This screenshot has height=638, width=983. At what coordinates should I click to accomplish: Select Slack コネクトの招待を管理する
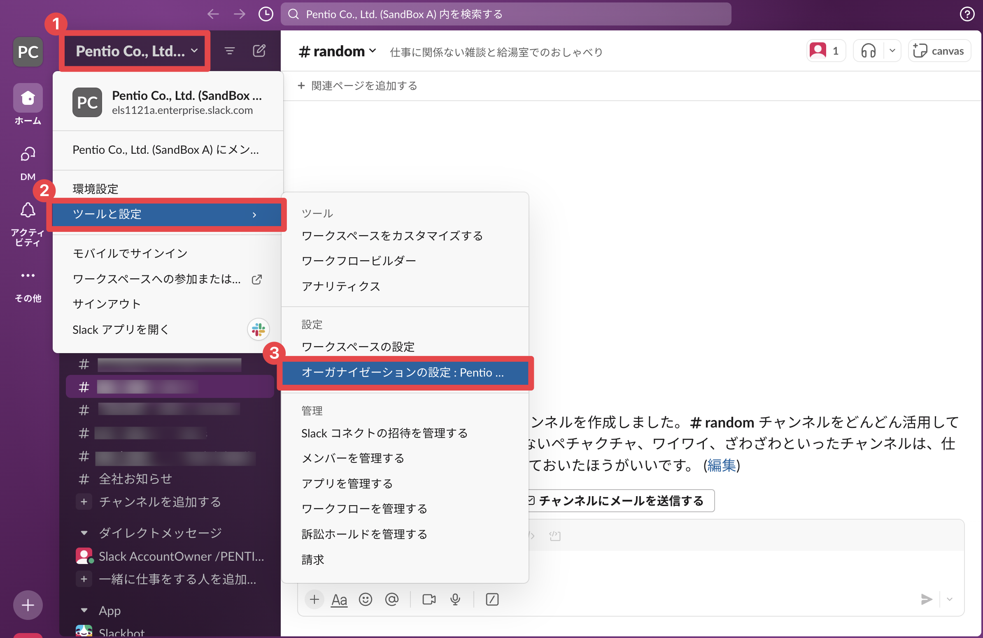click(405, 433)
